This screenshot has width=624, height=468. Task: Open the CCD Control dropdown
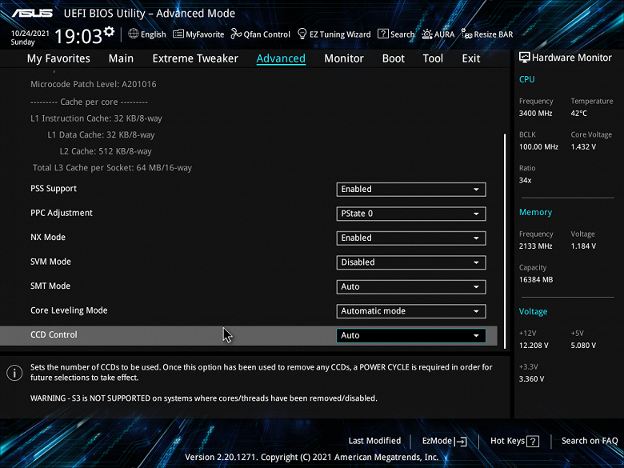pyautogui.click(x=411, y=335)
